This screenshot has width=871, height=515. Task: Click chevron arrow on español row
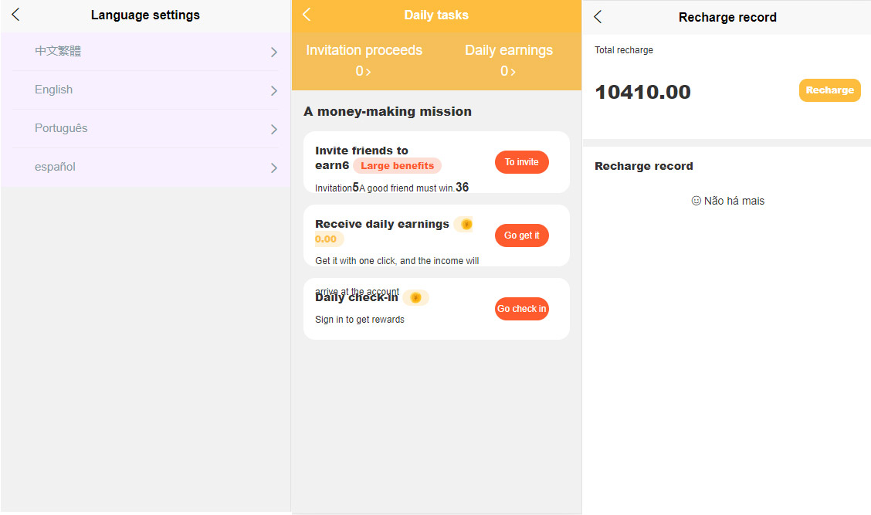click(273, 168)
